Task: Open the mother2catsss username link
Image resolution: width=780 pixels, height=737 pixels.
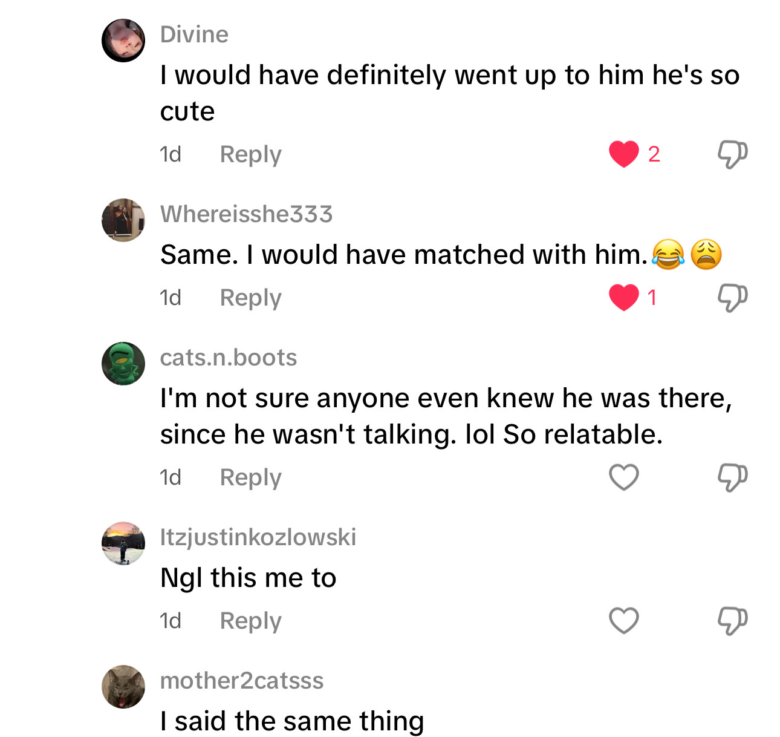Action: (241, 681)
